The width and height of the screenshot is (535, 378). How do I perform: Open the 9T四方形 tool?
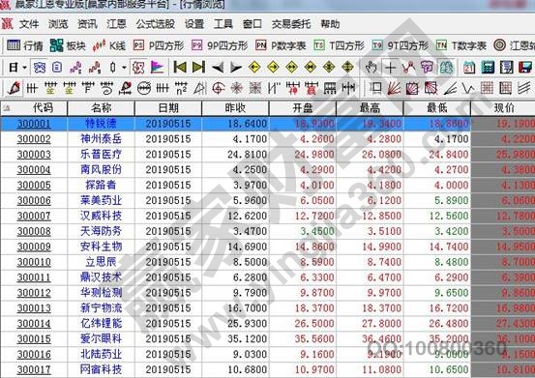pos(400,45)
